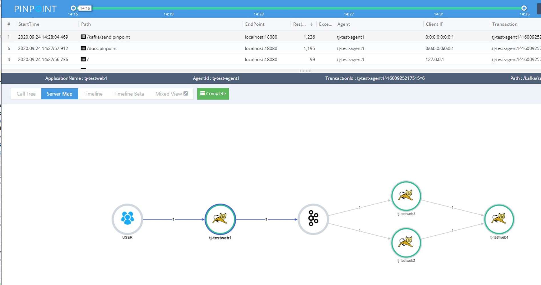The image size is (541, 285).
Task: Select the tj-testweb4 Tomcat node
Action: [x=499, y=219]
